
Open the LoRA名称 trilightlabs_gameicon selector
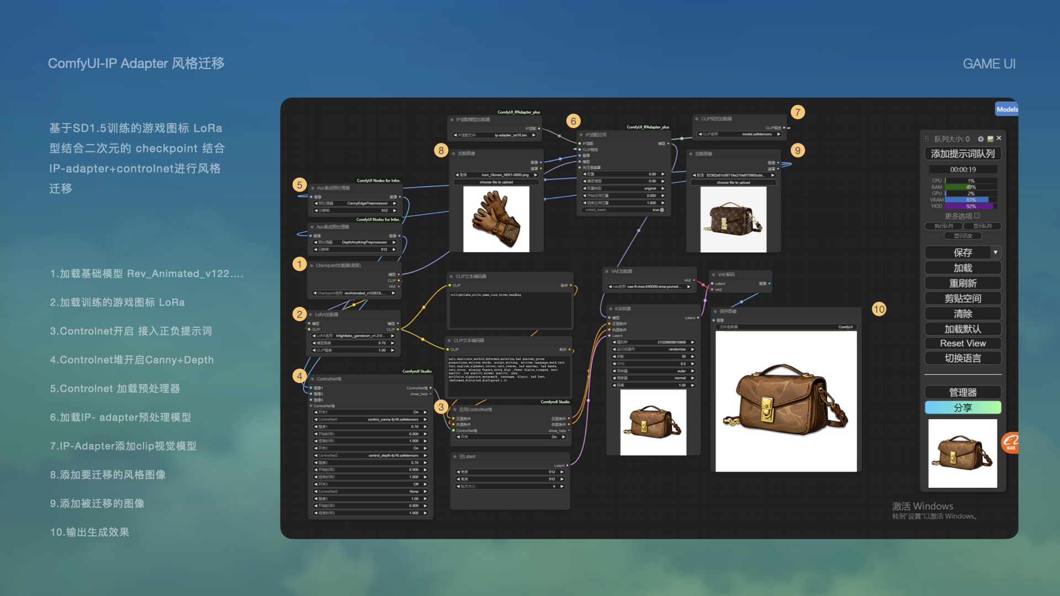click(x=354, y=336)
